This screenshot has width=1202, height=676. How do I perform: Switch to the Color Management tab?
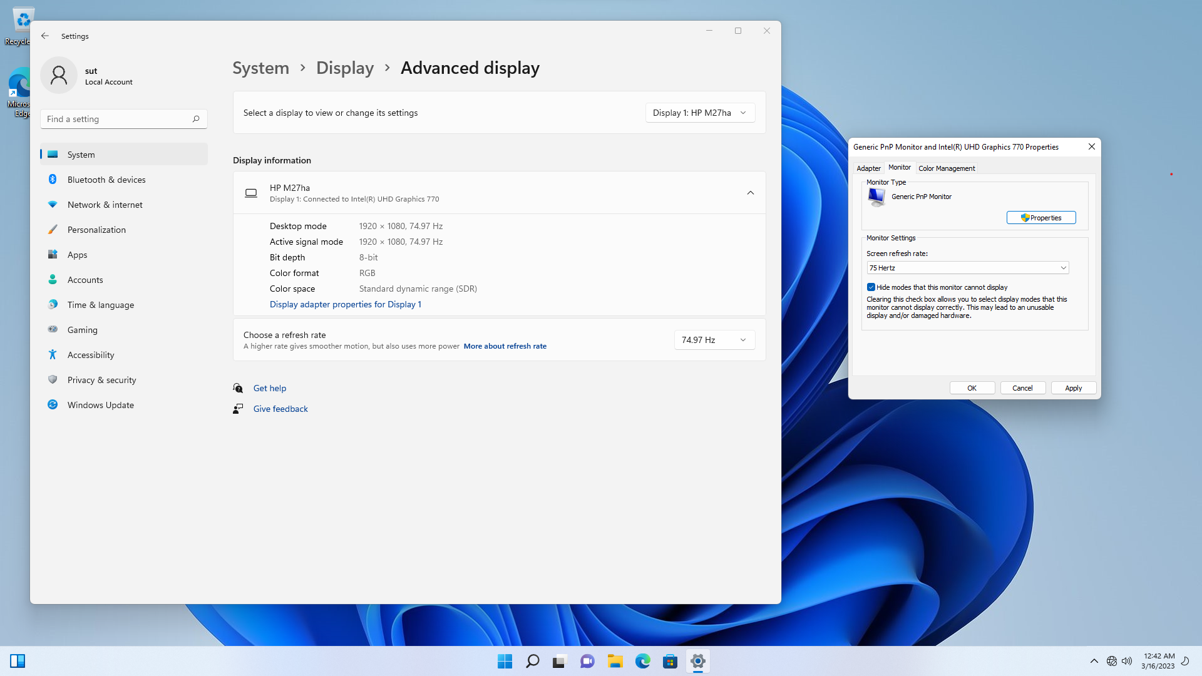946,168
